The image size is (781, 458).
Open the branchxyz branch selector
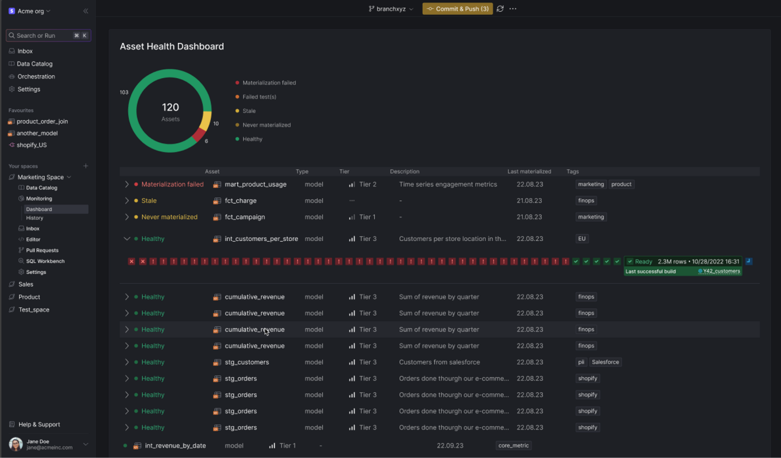[x=391, y=9]
